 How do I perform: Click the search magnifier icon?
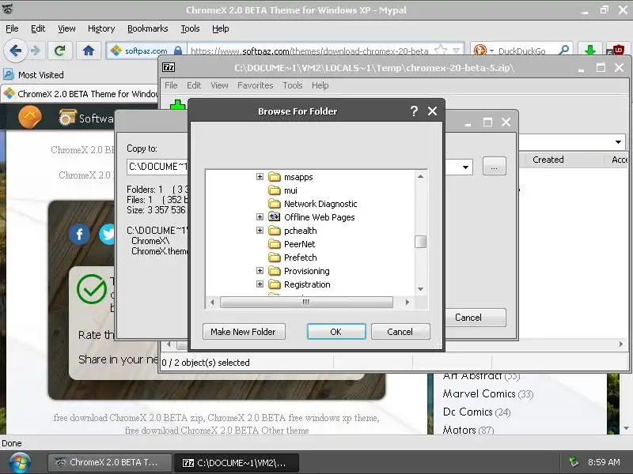[564, 51]
